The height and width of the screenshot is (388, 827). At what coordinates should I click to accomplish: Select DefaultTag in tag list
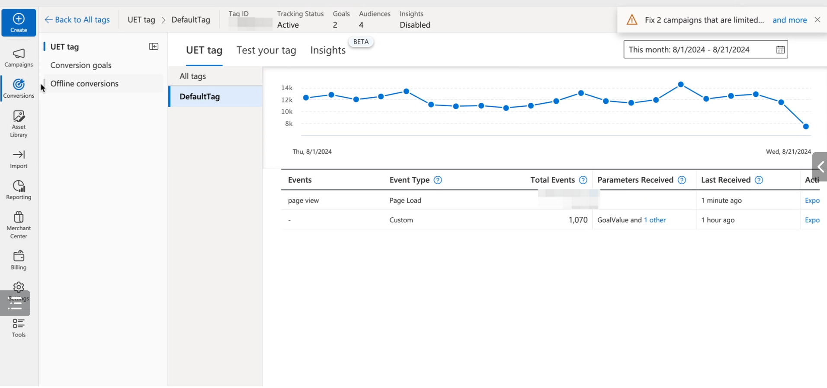coord(215,97)
